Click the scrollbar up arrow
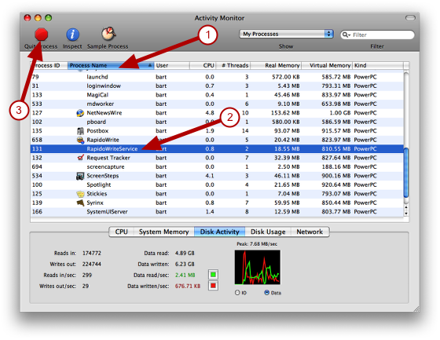 click(406, 207)
